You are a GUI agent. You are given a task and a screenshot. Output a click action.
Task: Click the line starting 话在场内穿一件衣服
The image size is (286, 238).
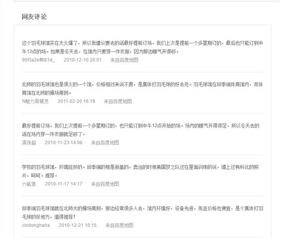54,134
